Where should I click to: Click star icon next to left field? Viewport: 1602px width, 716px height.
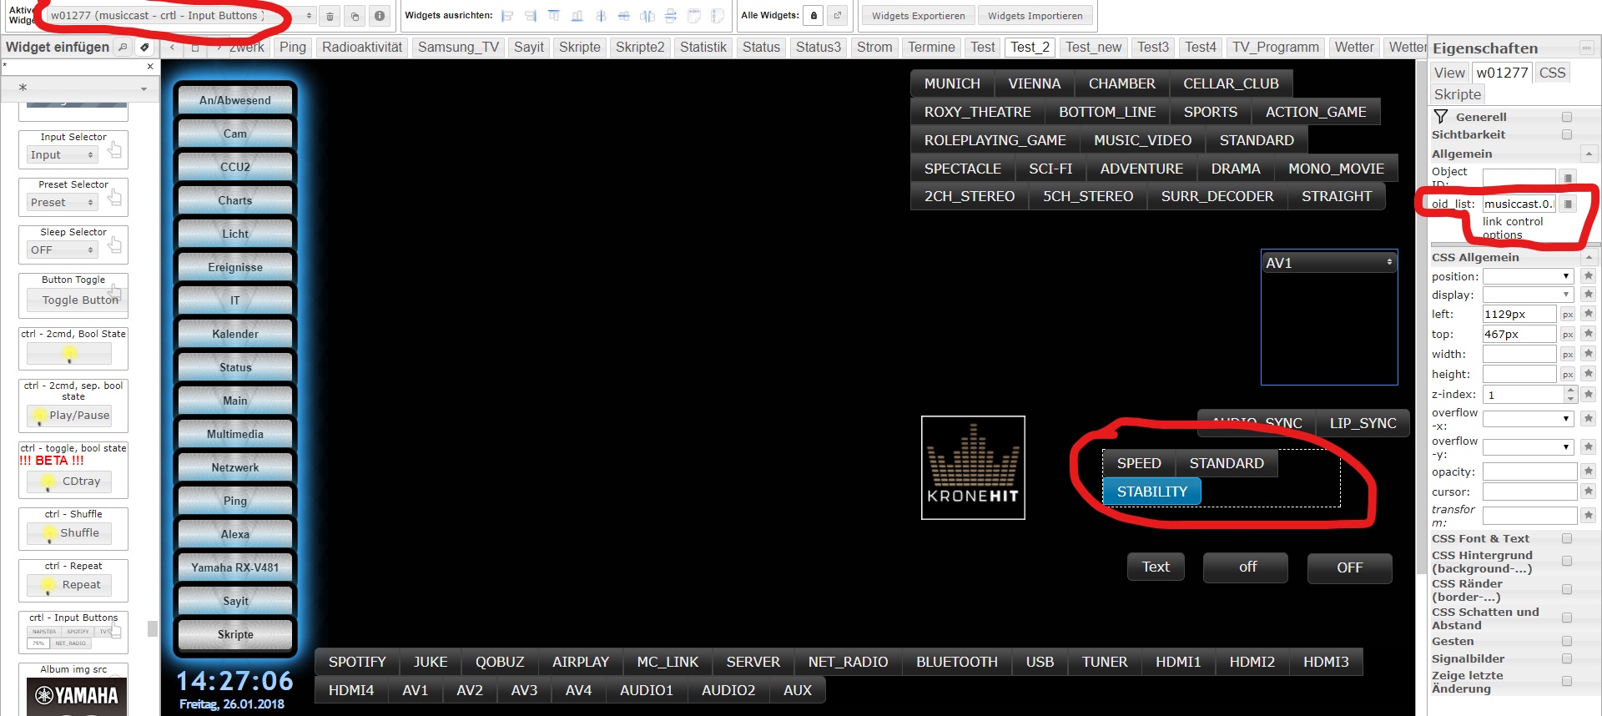click(x=1589, y=314)
